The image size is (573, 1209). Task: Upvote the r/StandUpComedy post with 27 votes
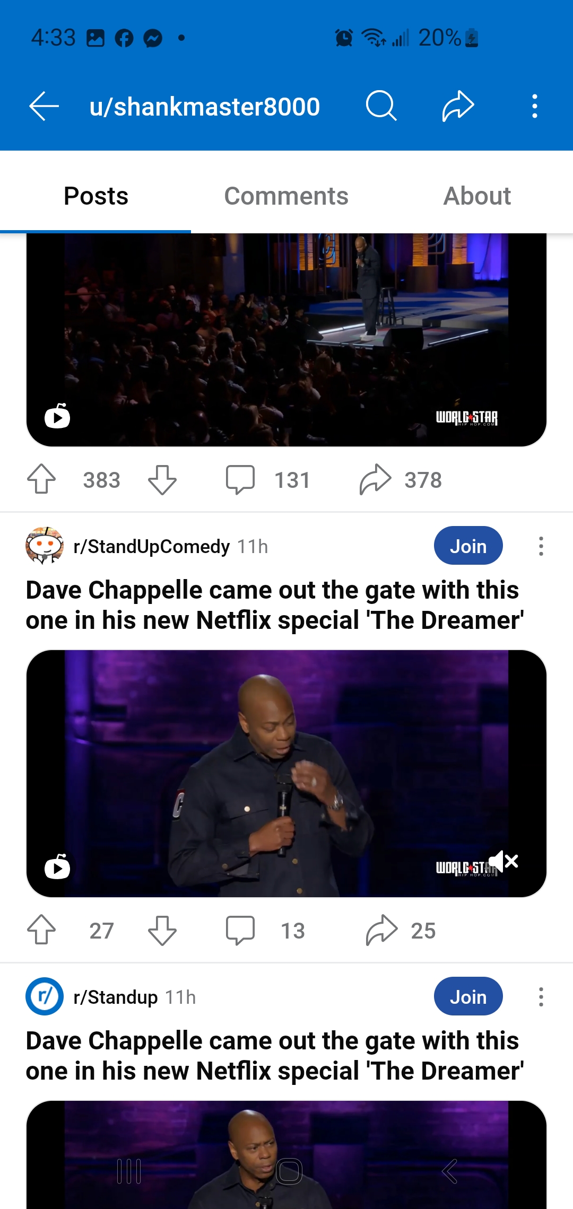(x=41, y=930)
